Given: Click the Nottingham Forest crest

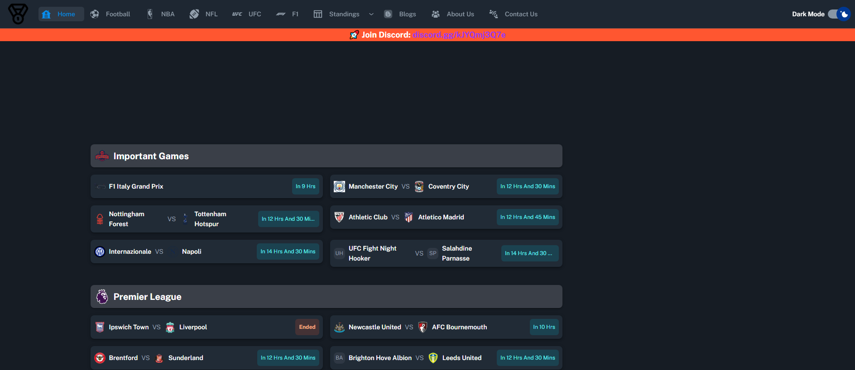Looking at the screenshot, I should [x=100, y=219].
